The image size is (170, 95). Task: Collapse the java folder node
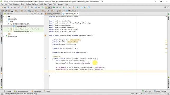click(x=6, y=21)
